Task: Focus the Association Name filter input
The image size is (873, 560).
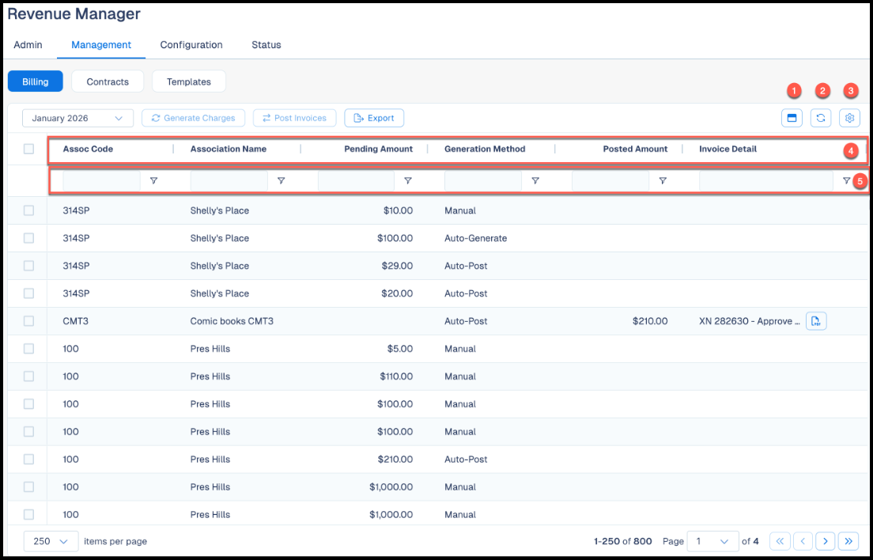Action: 229,181
